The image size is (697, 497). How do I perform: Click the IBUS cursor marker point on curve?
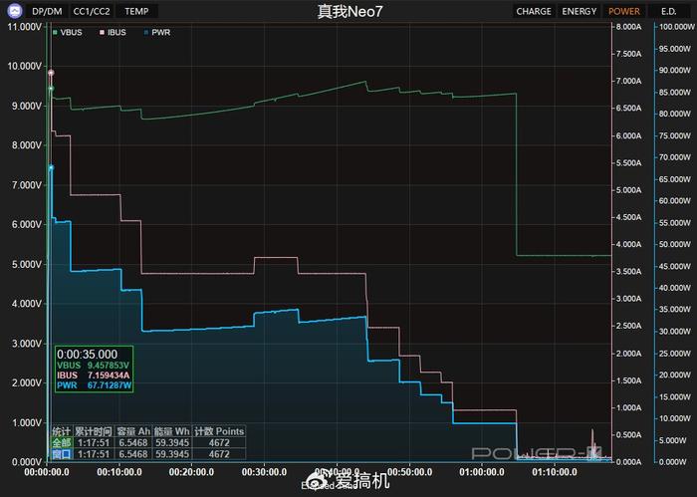click(51, 73)
